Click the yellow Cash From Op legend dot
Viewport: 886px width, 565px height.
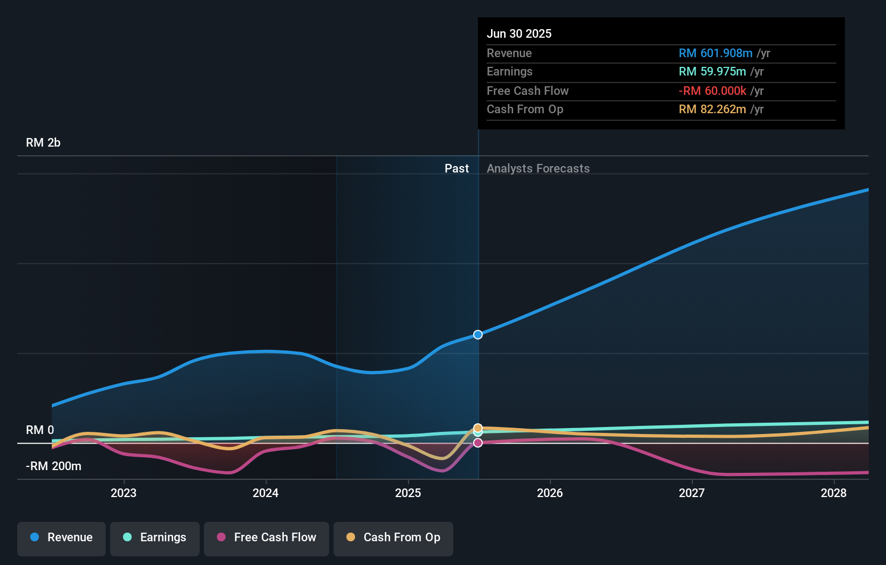[x=351, y=538]
